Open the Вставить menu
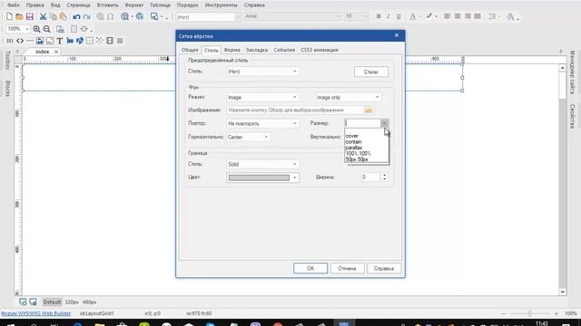Viewport: 581px width, 326px height. 107,5
